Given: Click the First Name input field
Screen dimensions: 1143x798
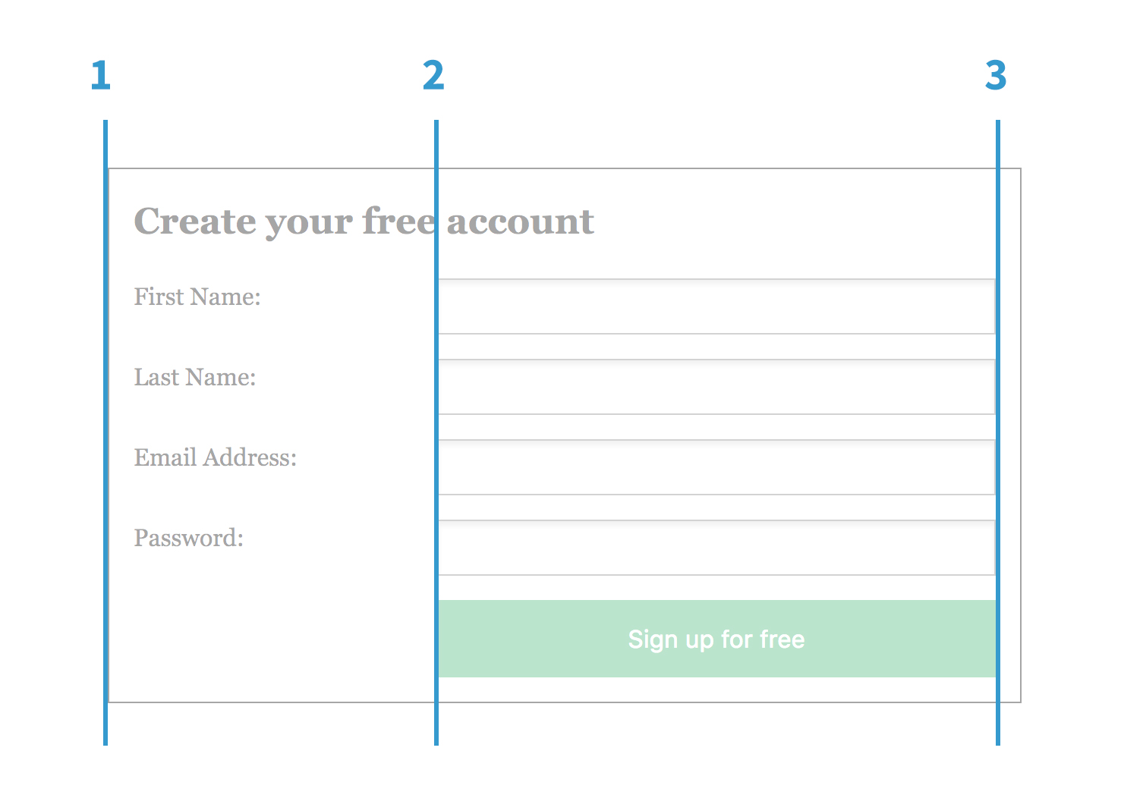Looking at the screenshot, I should 716,306.
